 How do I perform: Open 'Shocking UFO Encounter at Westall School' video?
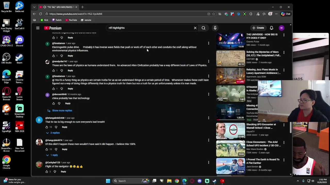(261, 126)
